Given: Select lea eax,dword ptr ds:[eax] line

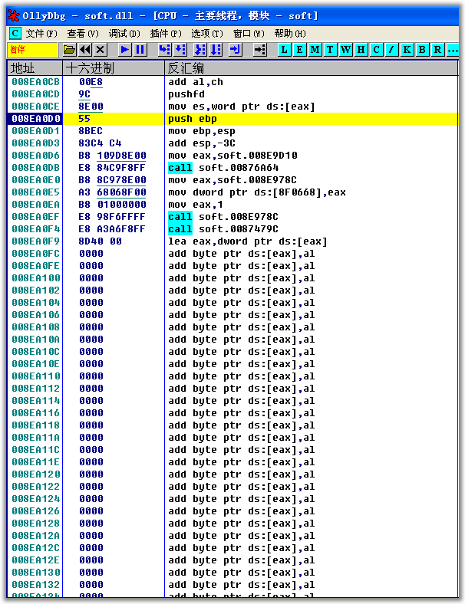Looking at the screenshot, I should 248,241.
